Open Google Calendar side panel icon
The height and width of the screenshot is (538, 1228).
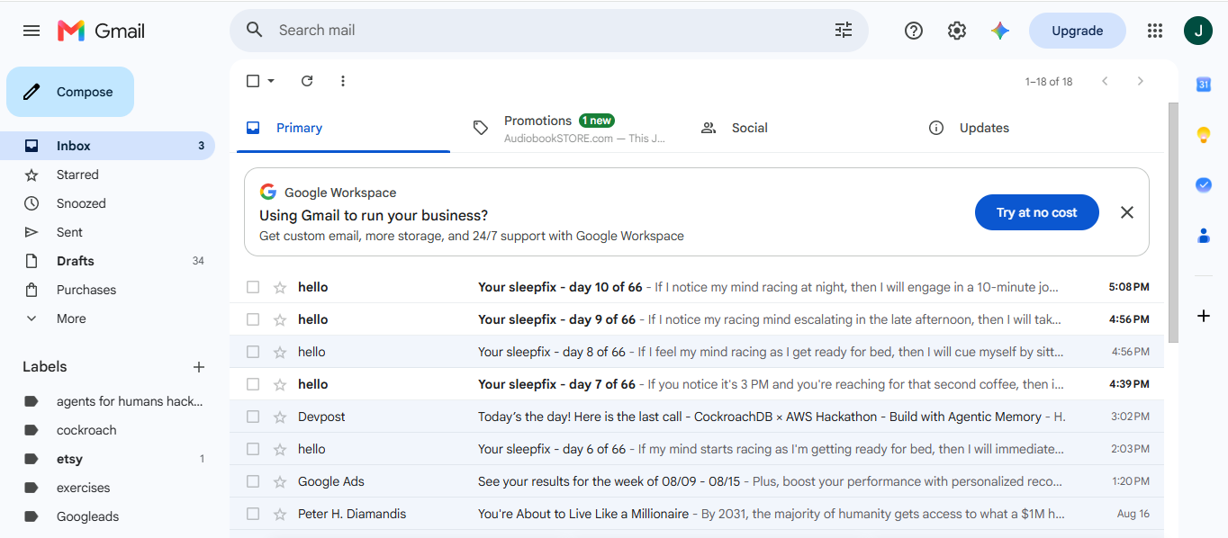[x=1204, y=85]
